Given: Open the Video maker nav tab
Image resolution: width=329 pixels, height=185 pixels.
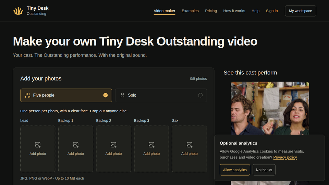Looking at the screenshot, I should point(164,11).
